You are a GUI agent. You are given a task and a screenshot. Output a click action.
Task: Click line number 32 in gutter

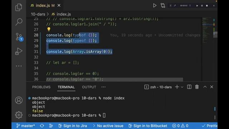(x=36, y=57)
